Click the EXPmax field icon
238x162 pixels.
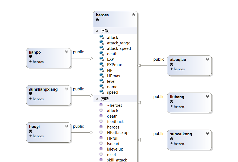point(102,64)
